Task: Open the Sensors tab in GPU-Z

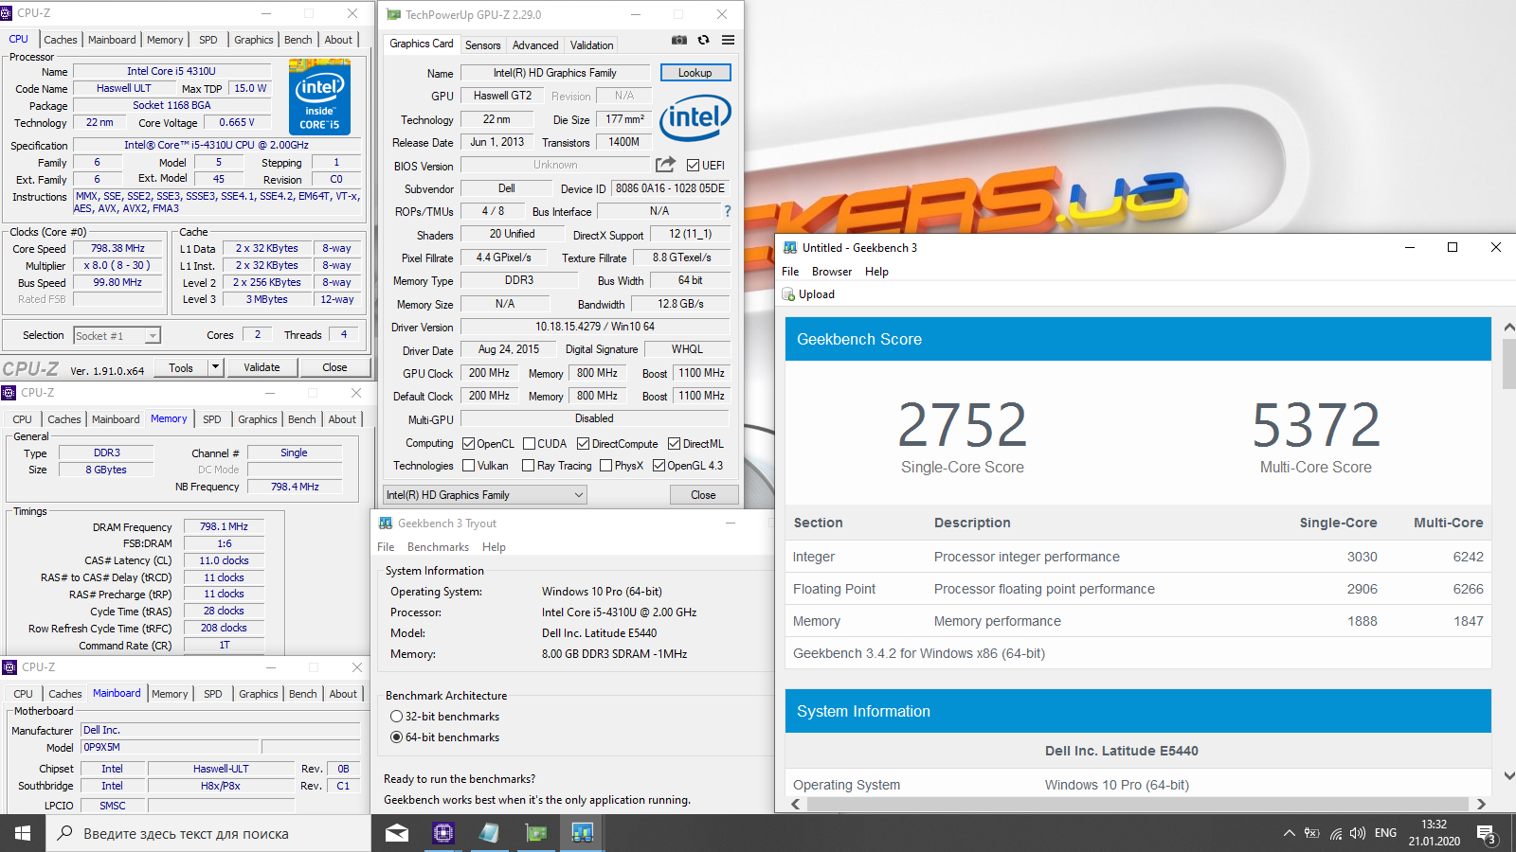Action: coord(482,44)
